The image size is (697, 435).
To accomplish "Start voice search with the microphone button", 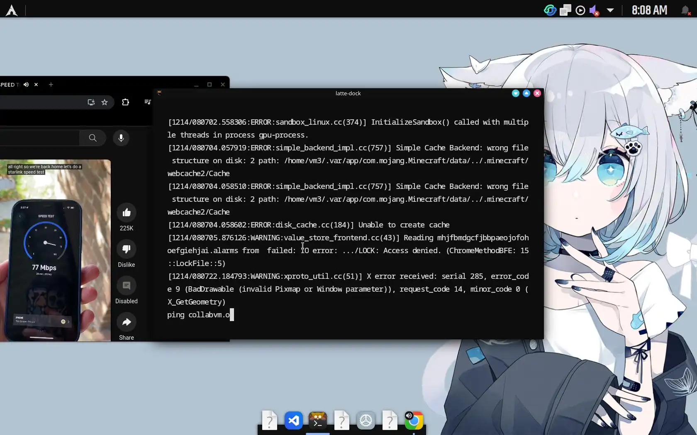I will (x=121, y=138).
